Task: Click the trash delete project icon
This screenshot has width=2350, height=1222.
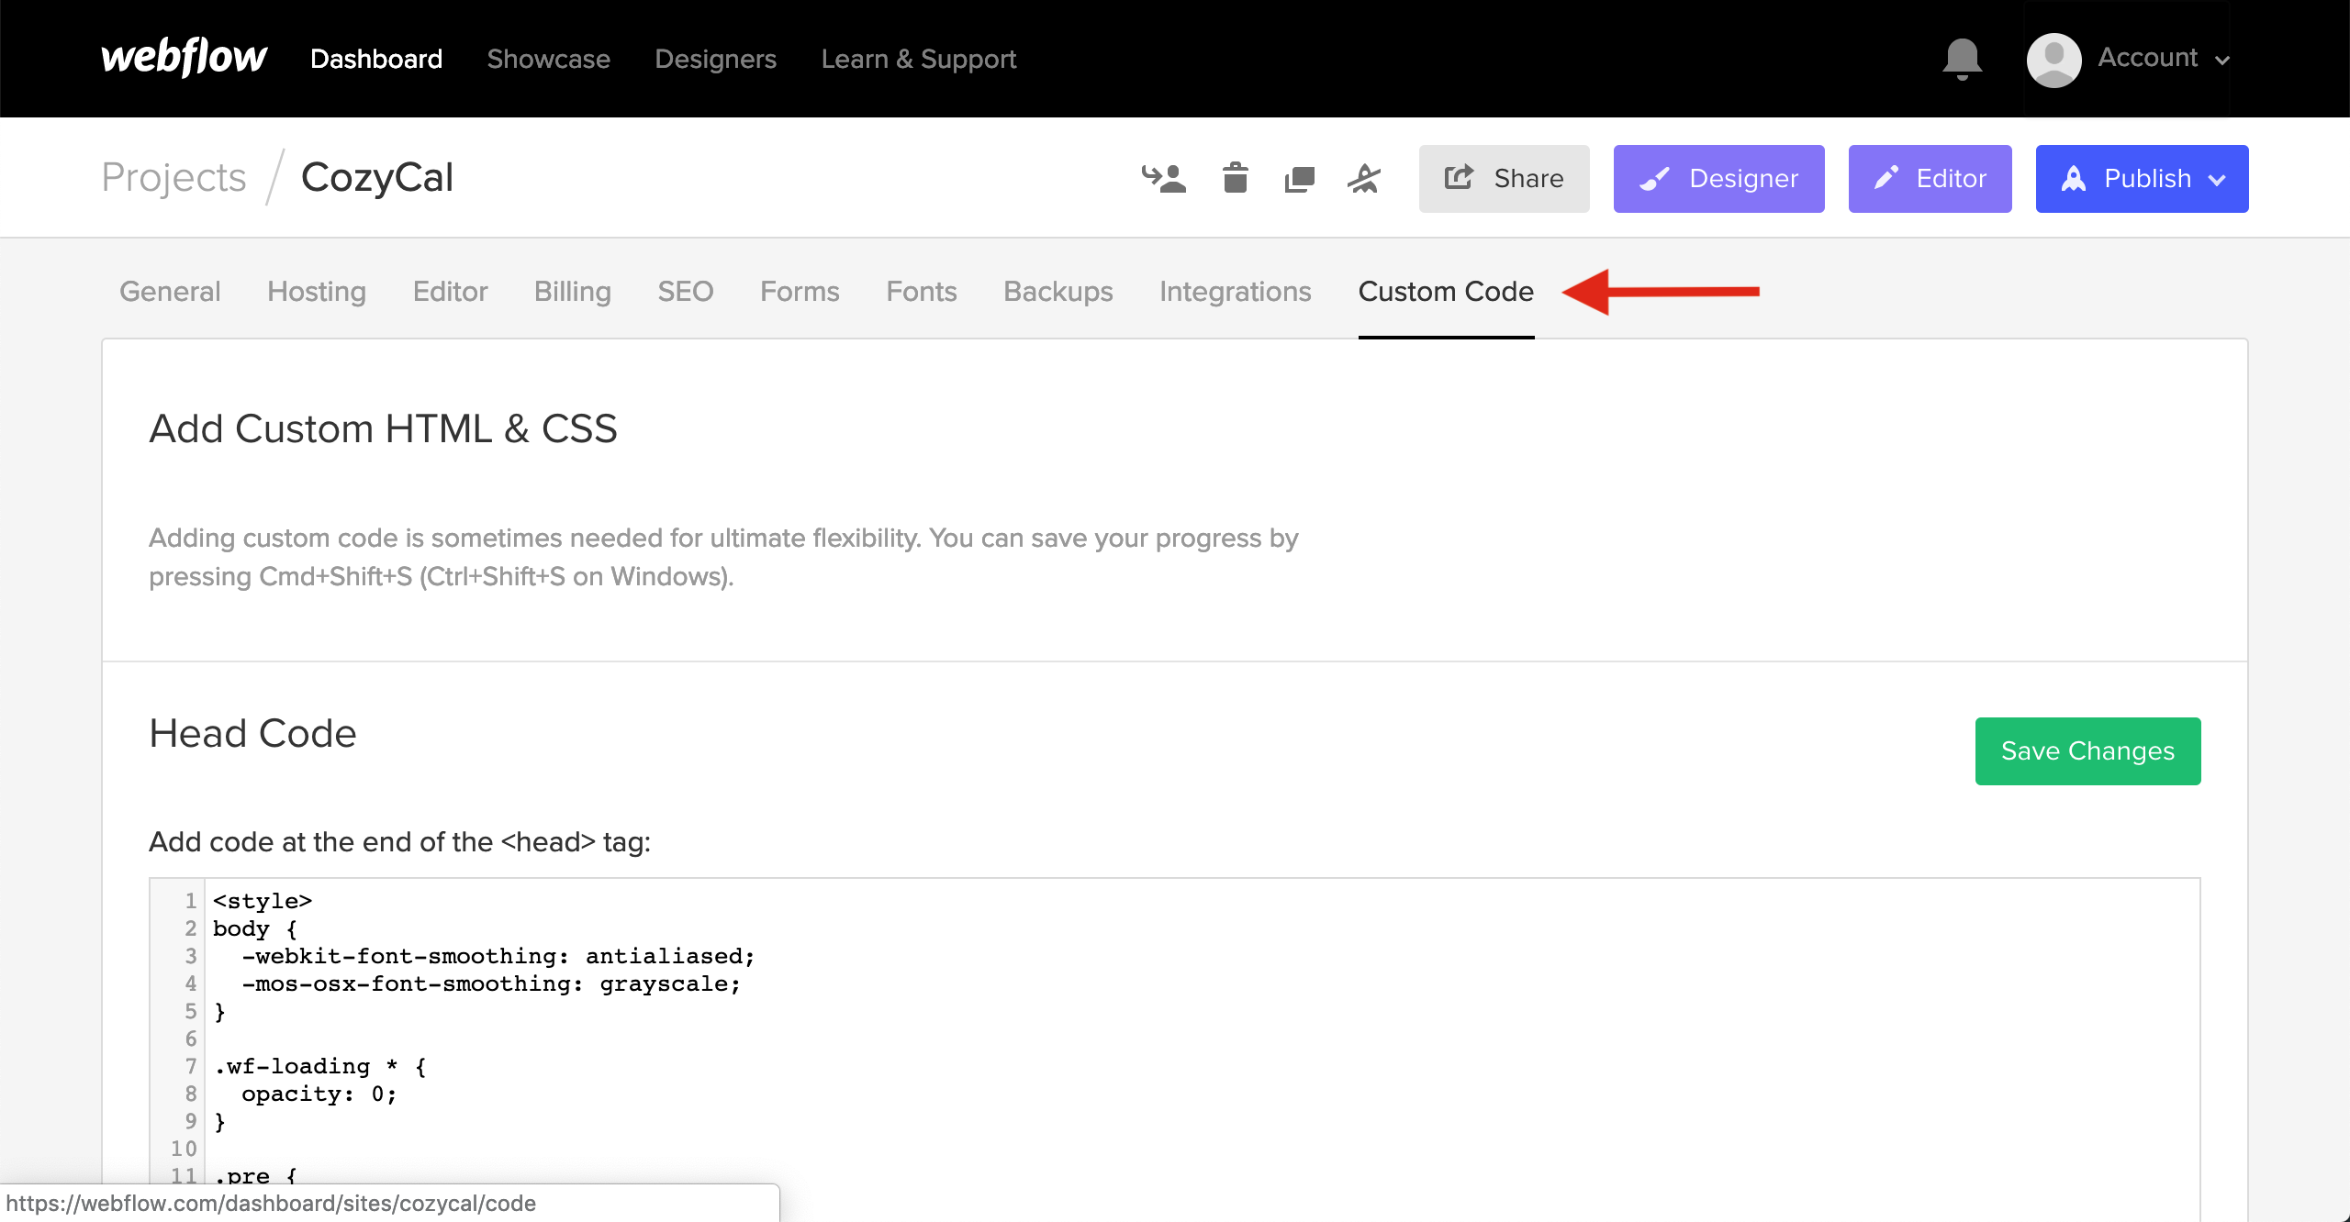Action: pos(1235,178)
